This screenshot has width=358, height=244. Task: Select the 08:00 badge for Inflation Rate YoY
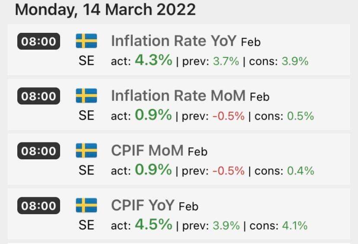[39, 41]
